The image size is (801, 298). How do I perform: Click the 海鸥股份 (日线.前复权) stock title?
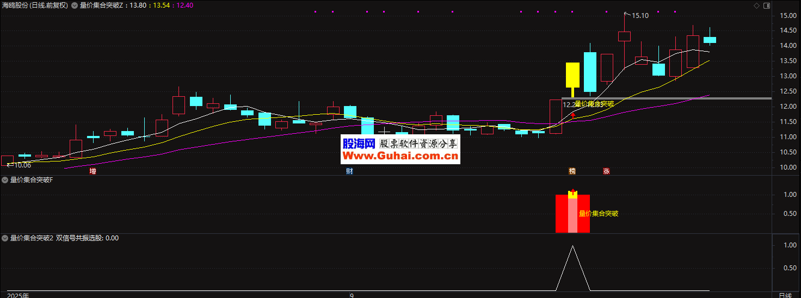35,5
